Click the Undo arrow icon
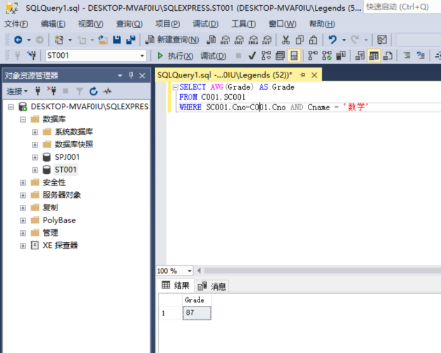 [333, 40]
